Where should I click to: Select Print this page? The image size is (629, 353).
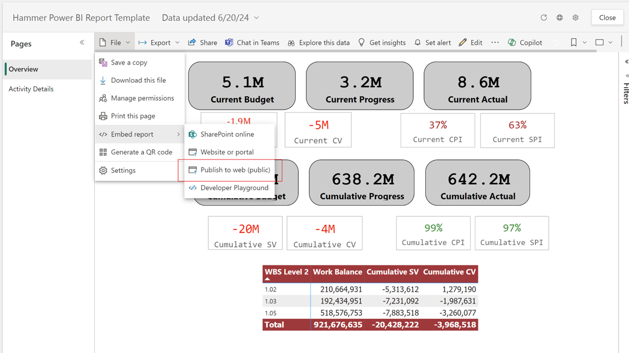point(140,116)
